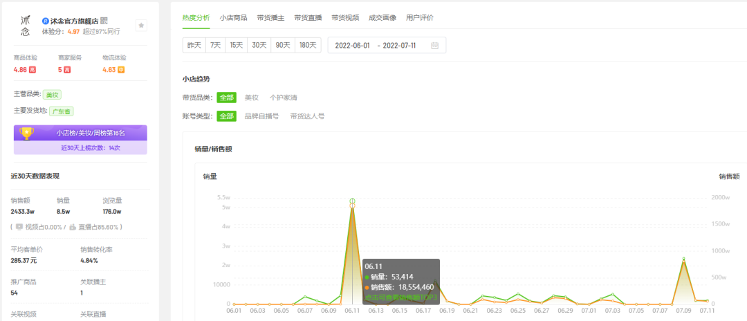
Task: Click the gold trophy ranking icon
Action: (x=26, y=133)
